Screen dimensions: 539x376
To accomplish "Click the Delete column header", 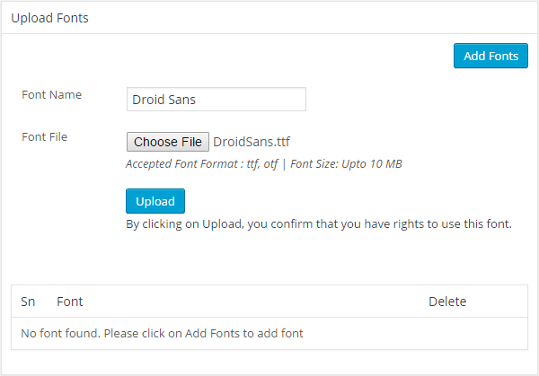I will click(447, 302).
